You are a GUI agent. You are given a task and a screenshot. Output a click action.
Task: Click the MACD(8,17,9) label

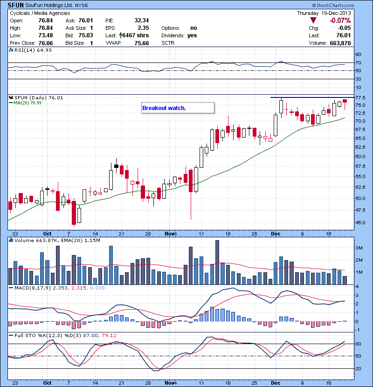(x=33, y=288)
